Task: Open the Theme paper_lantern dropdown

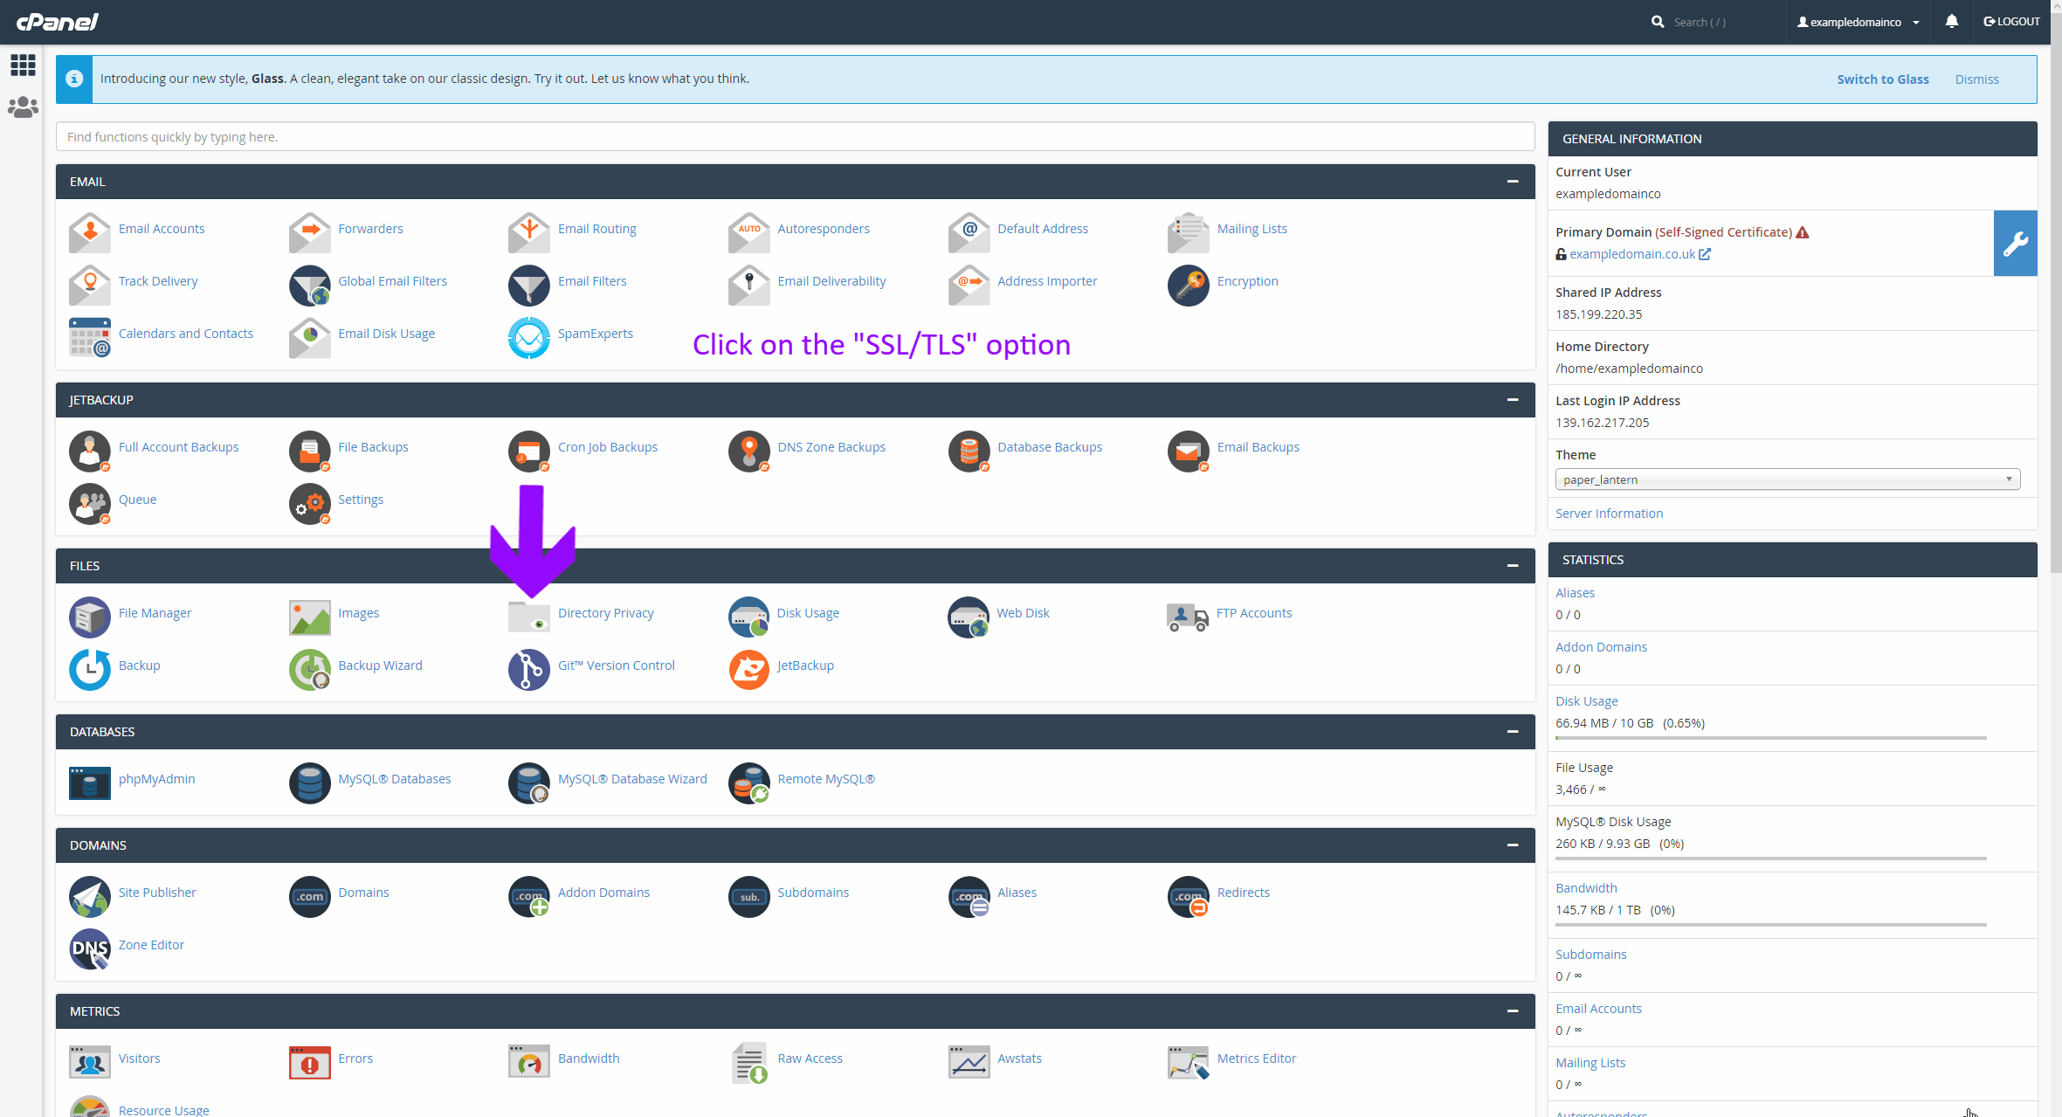Action: coord(1788,479)
